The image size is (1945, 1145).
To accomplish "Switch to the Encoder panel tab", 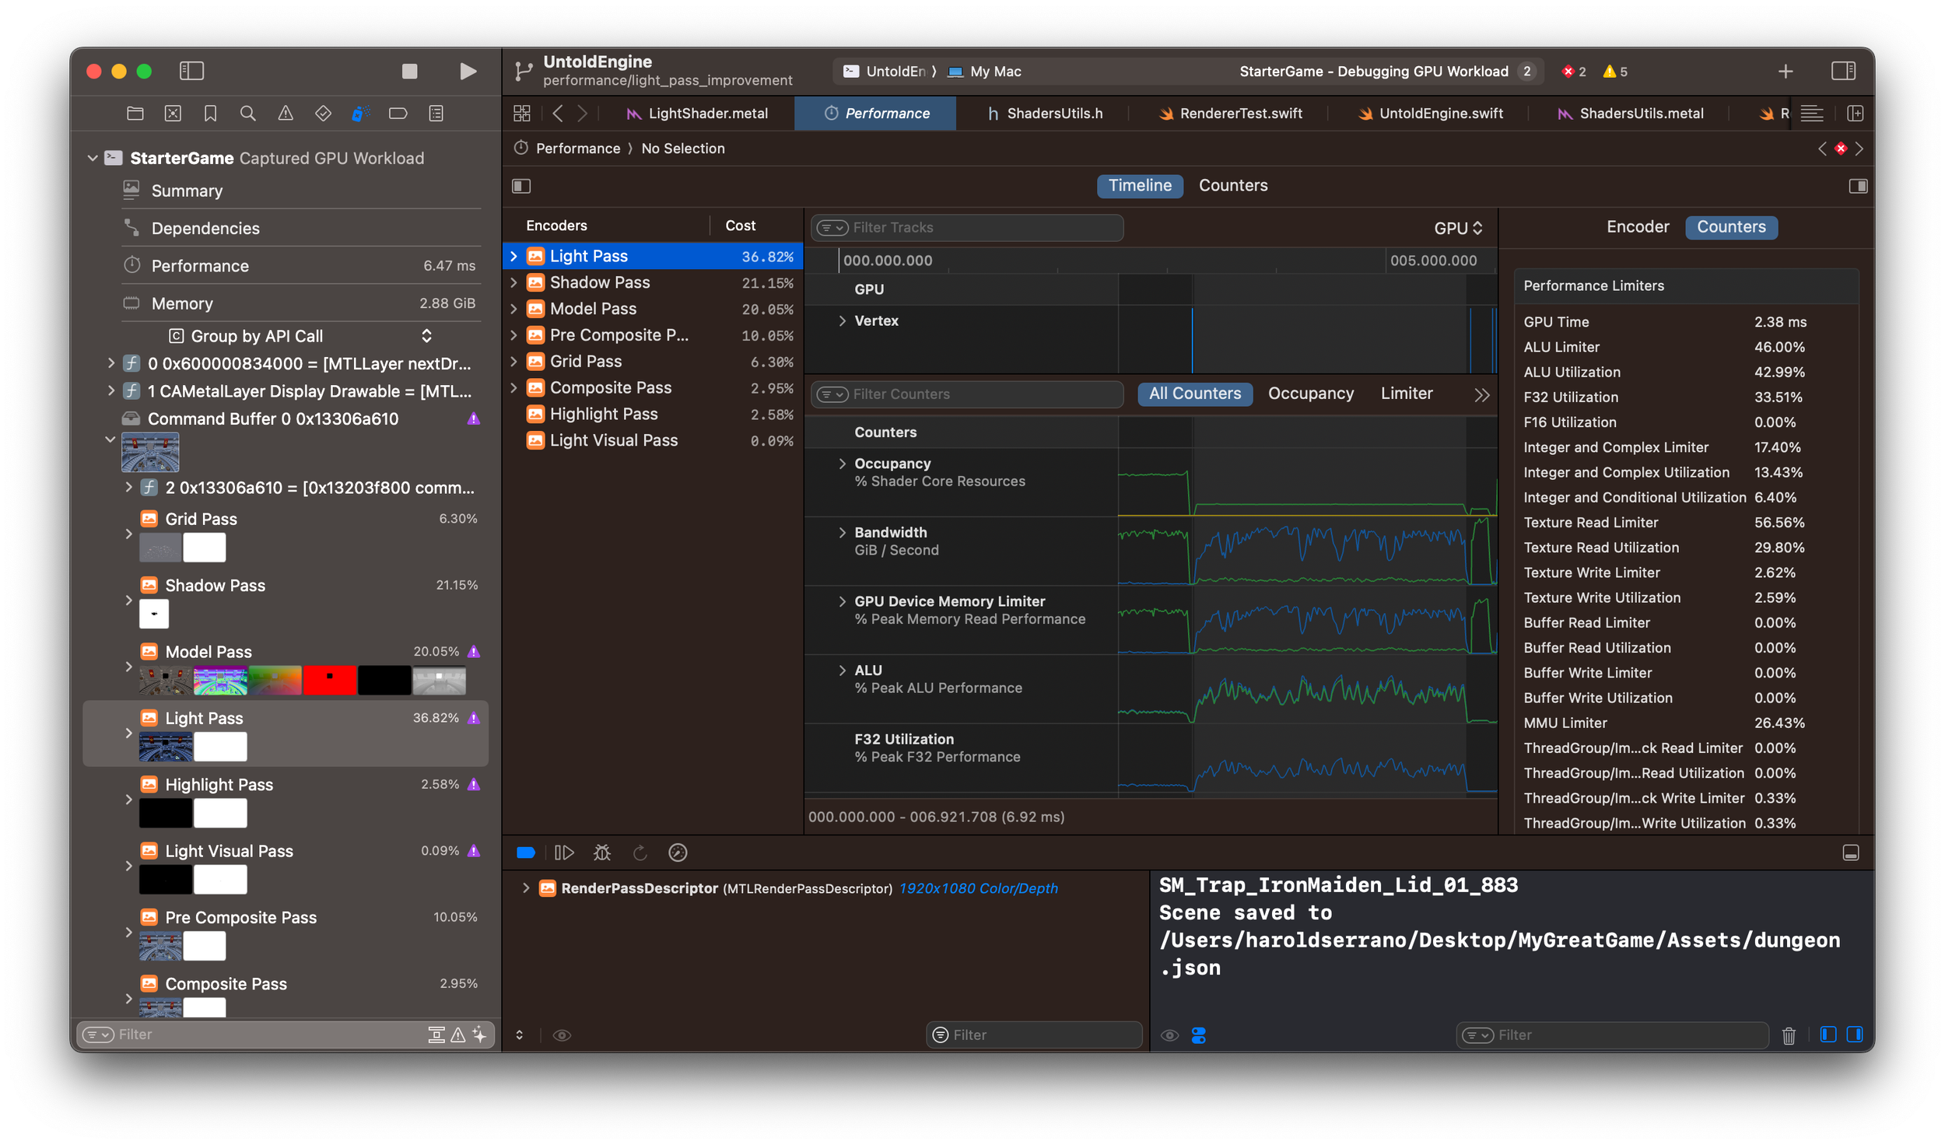I will click(1638, 227).
